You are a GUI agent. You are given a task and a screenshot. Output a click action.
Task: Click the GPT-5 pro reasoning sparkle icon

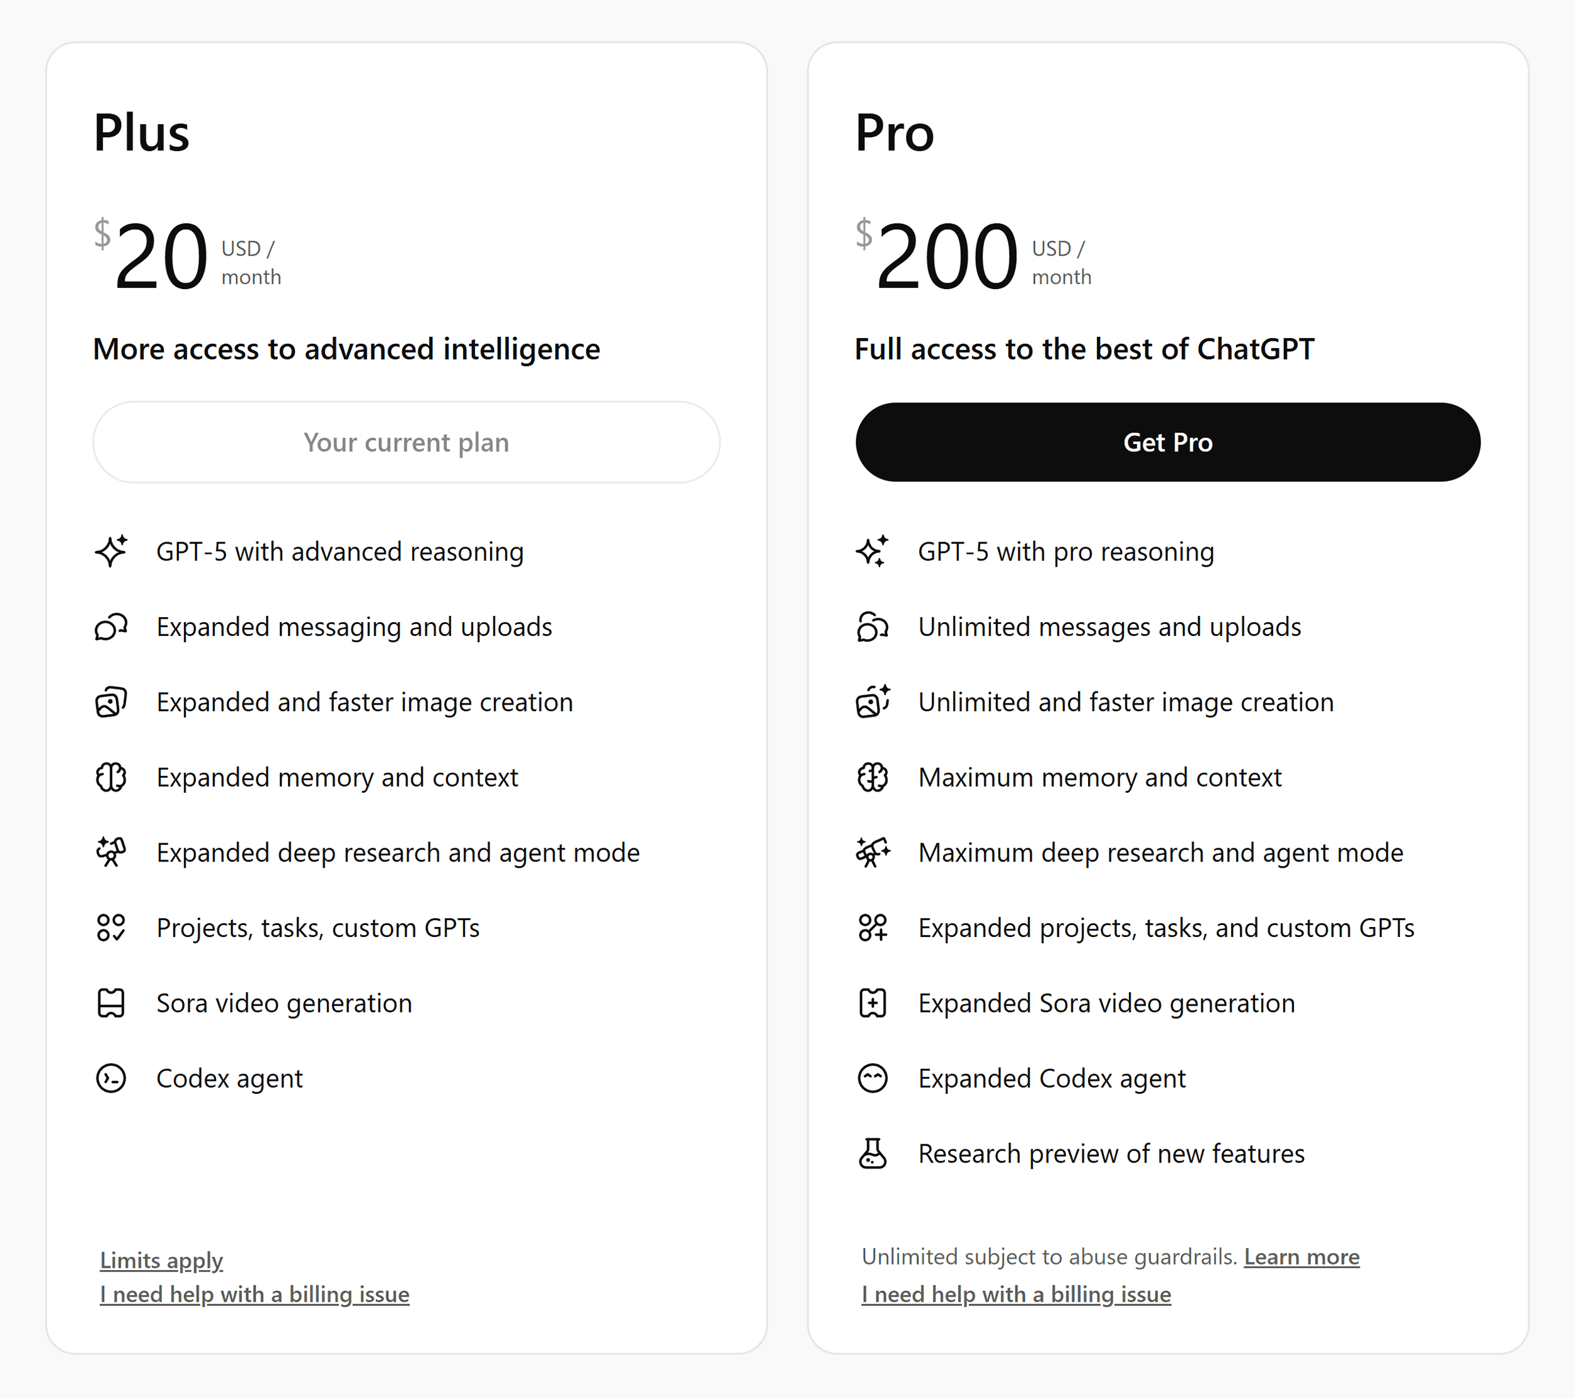pos(873,551)
